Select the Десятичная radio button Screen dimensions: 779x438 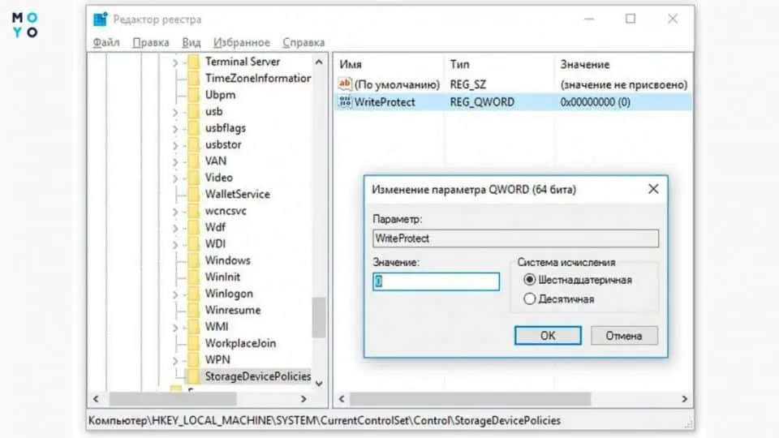530,299
